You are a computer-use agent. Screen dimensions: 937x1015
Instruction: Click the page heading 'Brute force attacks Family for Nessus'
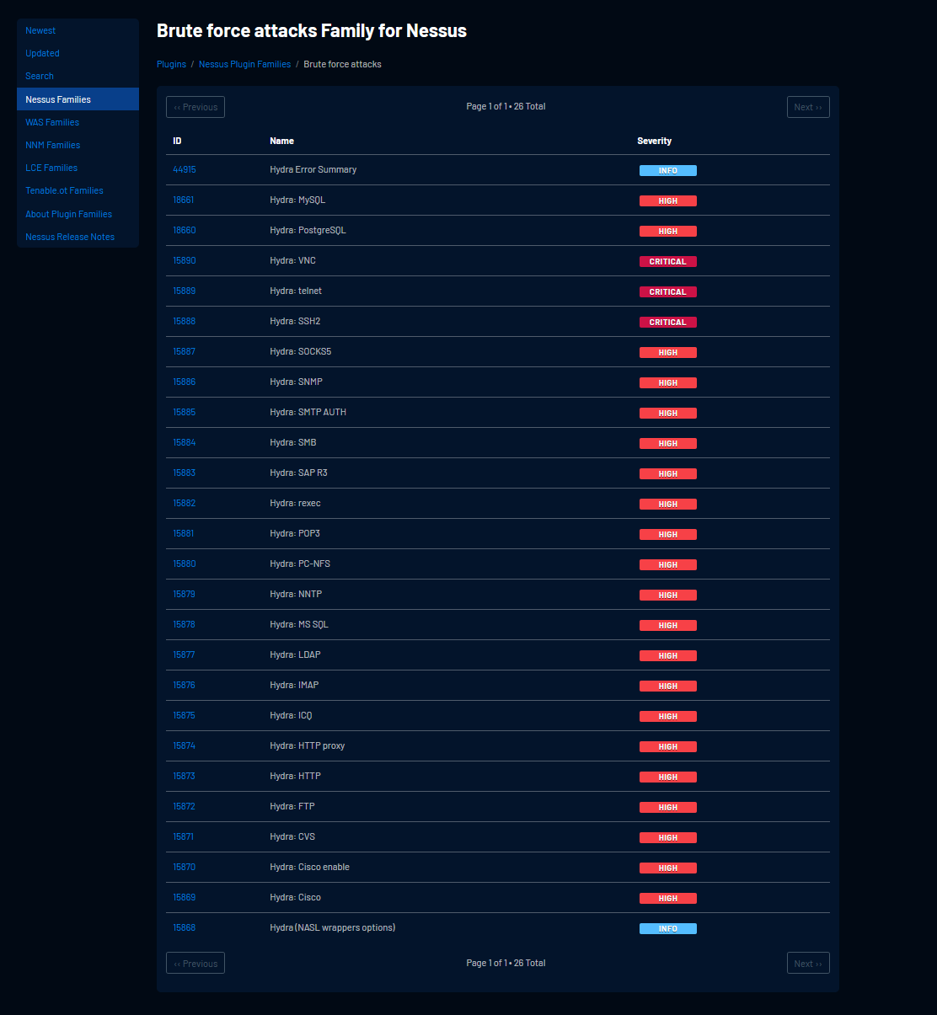pos(312,30)
